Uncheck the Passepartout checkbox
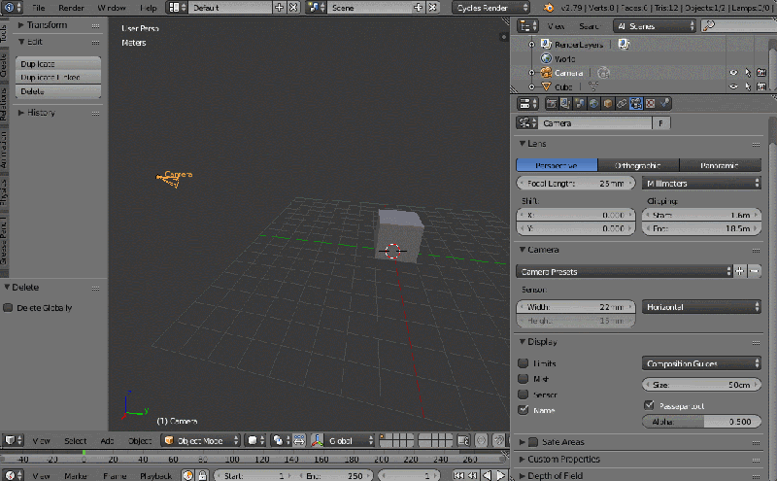Screen dimensions: 777x481 tap(649, 405)
